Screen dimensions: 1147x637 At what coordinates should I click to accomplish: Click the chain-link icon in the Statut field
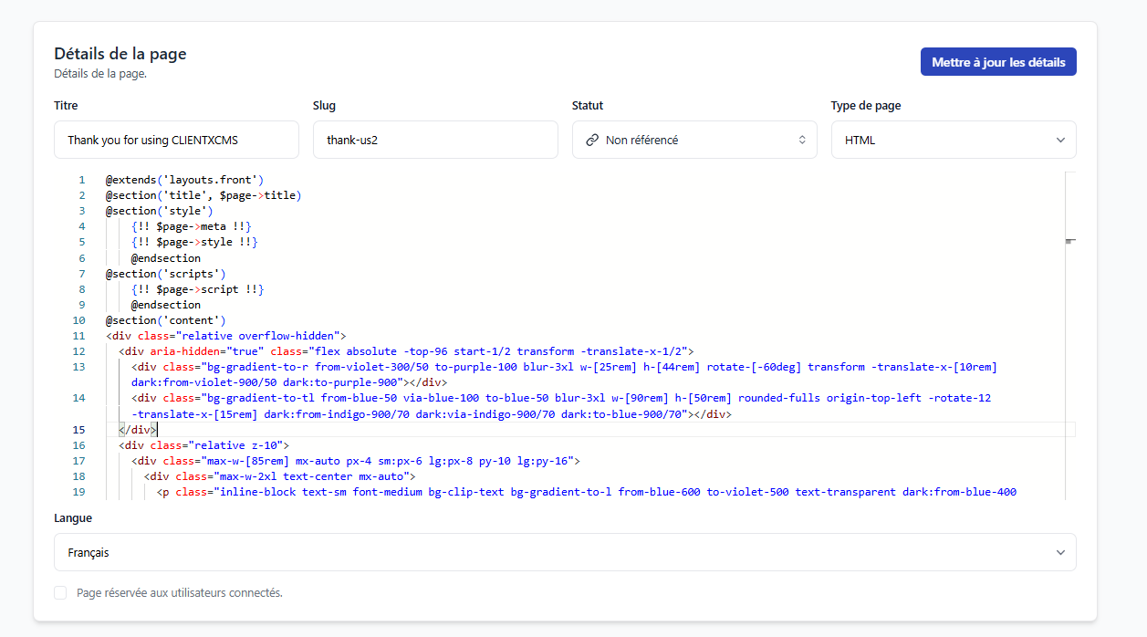593,139
